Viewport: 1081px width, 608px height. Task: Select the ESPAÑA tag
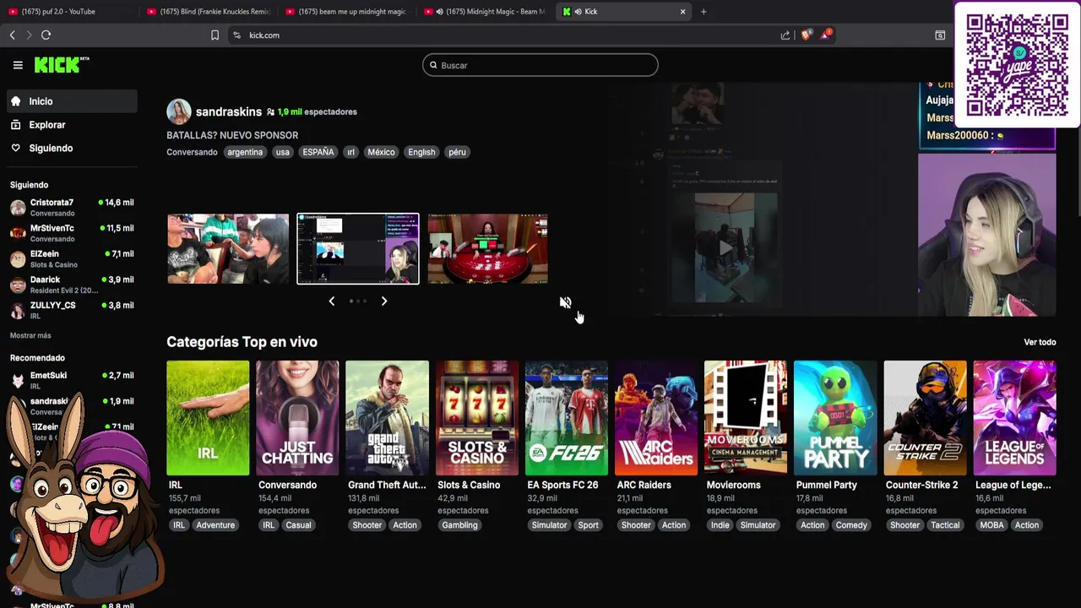point(318,152)
